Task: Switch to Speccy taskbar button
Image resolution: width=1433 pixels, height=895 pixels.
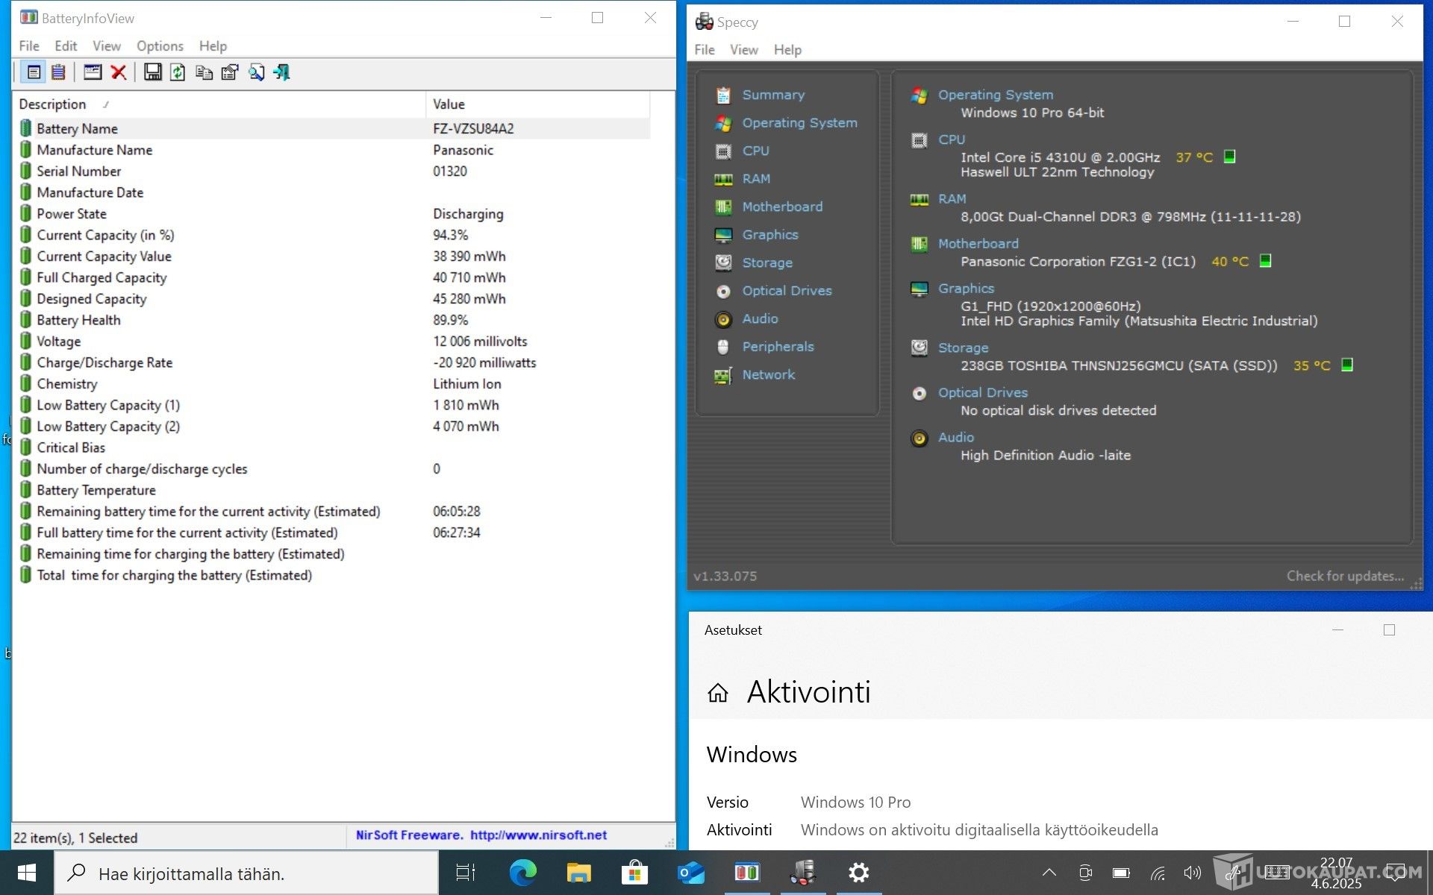Action: 803,873
